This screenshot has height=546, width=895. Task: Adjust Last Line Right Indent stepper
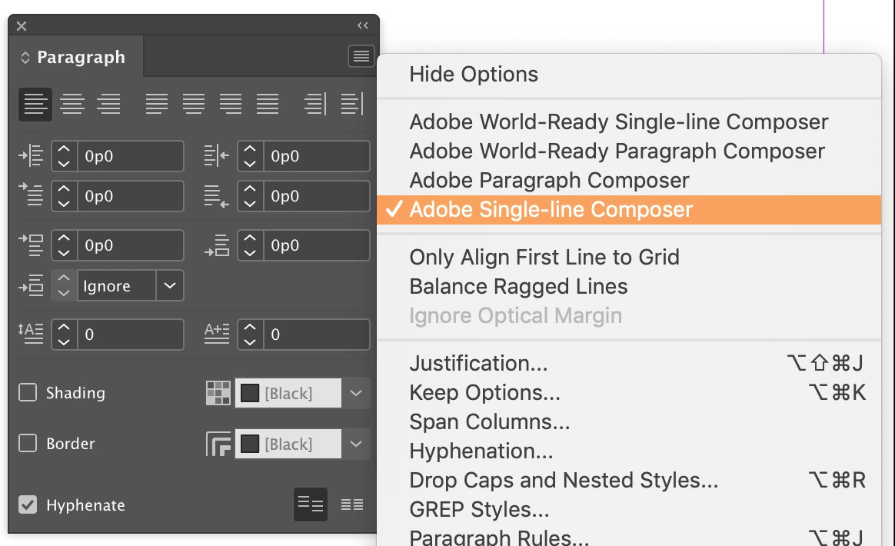[250, 196]
